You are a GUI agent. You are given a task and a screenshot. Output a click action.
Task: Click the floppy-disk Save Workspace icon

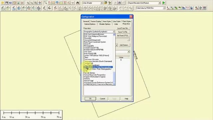coord(7,3)
